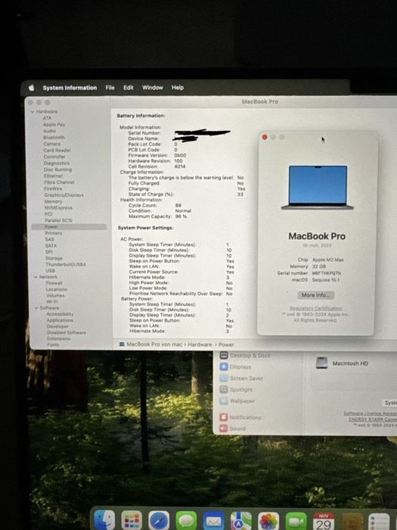Select Power in the Hardware list
Screen dimensions: 397x530
click(x=69, y=227)
